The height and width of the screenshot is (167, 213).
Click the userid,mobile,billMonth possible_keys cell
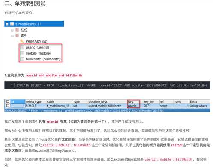(x=107, y=106)
